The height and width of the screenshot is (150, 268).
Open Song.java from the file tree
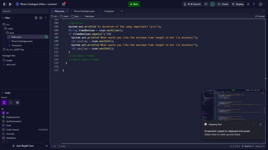pos(16,45)
